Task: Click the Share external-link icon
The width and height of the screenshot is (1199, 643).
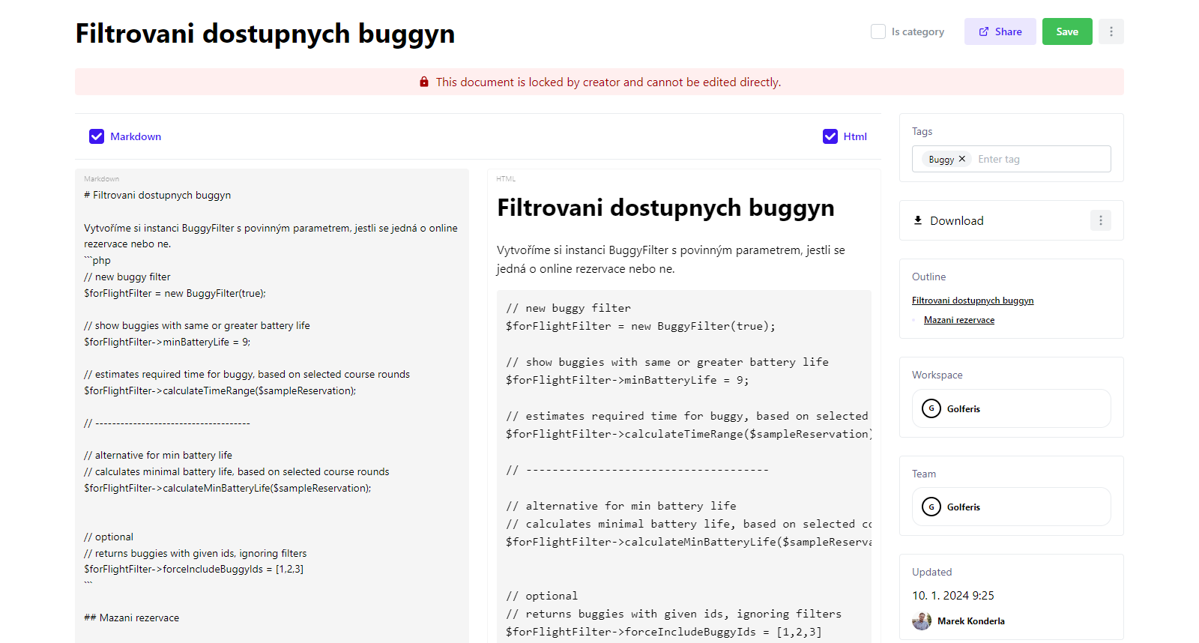Action: tap(984, 31)
